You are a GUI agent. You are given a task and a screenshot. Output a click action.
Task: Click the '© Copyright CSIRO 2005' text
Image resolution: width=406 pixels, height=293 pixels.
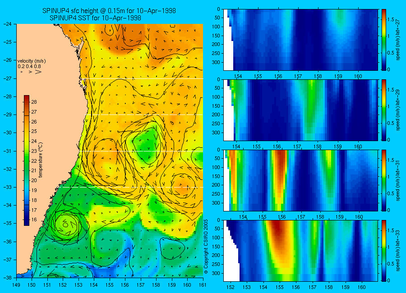pos(206,247)
